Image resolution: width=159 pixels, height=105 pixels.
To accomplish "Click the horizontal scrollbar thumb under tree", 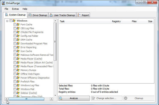I will coord(26,99).
